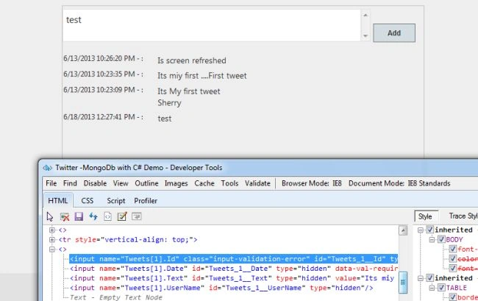This screenshot has height=301, width=478.
Task: Click the Developer Tools window title icon
Action: [47, 168]
